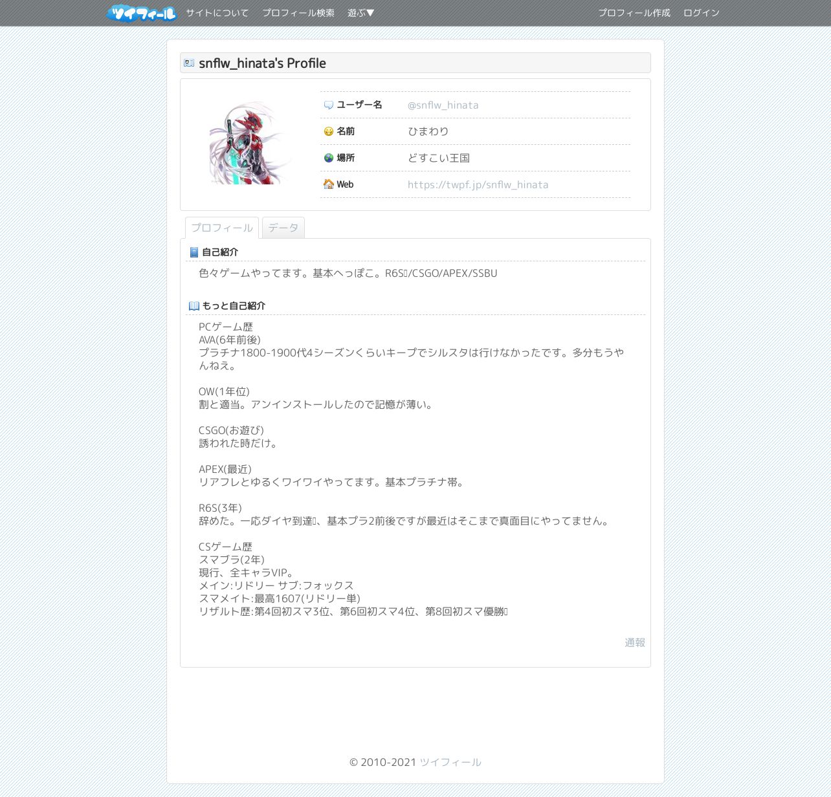
Task: Click the profile avatar image
Action: click(x=250, y=143)
